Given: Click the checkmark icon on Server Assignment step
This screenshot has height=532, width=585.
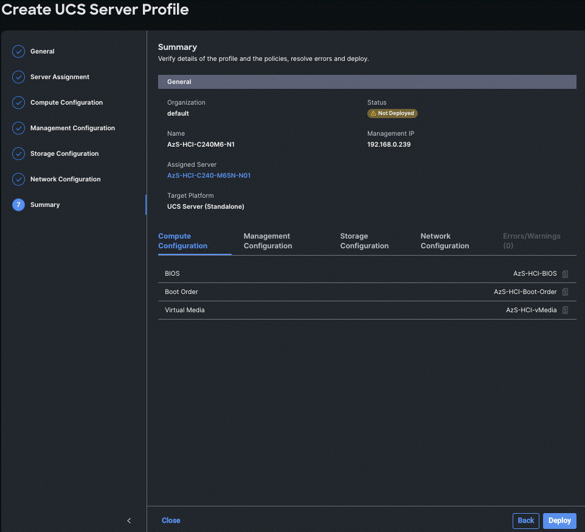Looking at the screenshot, I should (18, 77).
